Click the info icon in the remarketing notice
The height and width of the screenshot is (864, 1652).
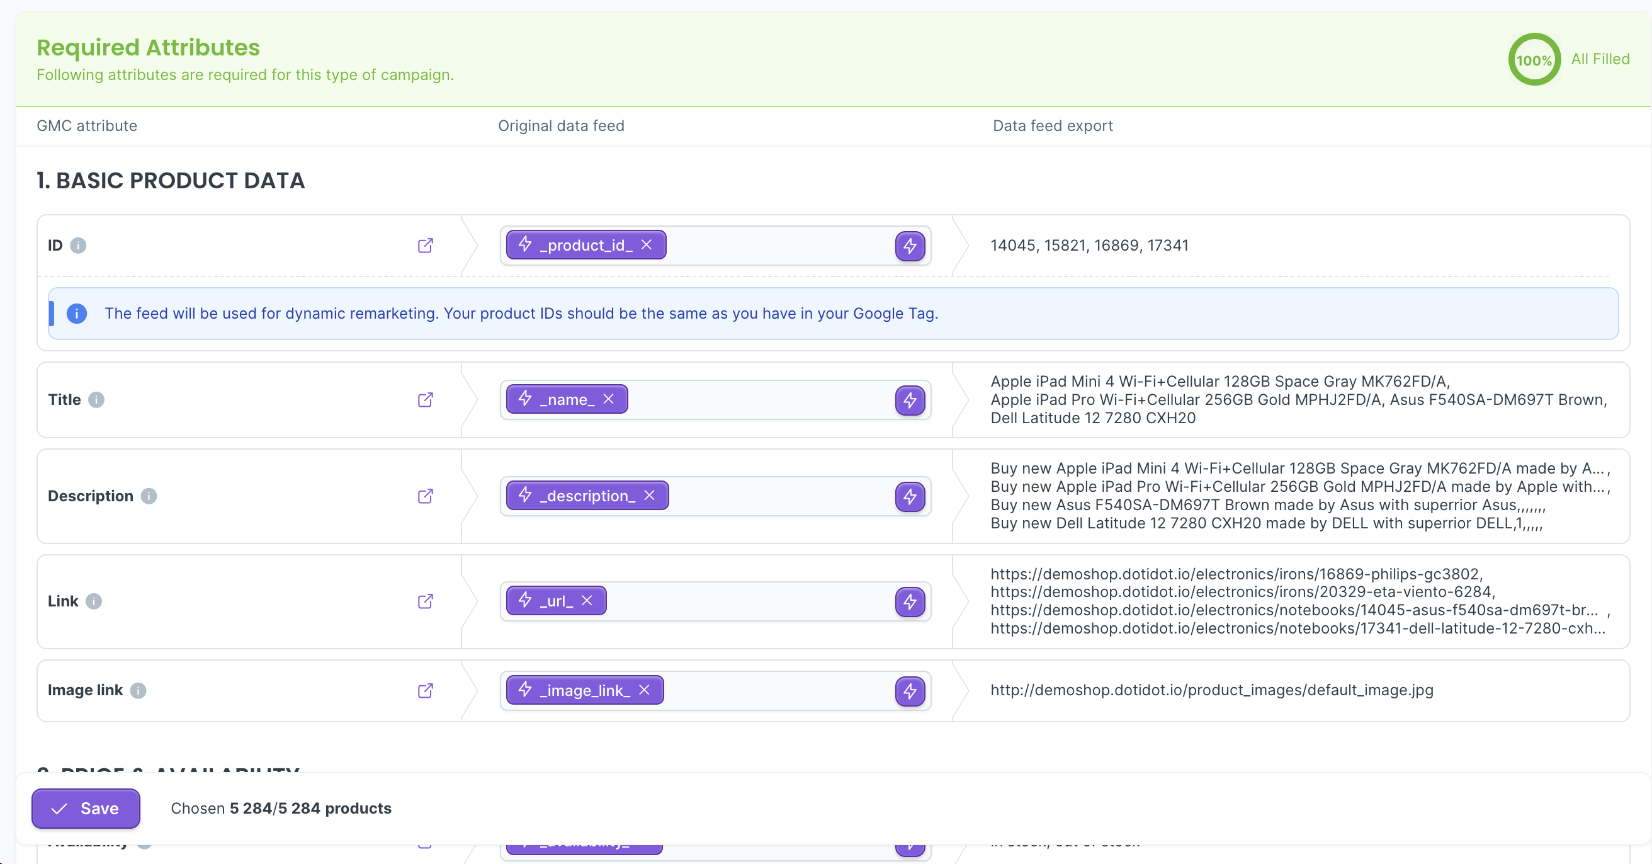tap(77, 314)
